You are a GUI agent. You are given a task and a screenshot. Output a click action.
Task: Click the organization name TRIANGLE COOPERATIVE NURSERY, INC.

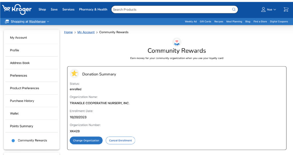100,103
